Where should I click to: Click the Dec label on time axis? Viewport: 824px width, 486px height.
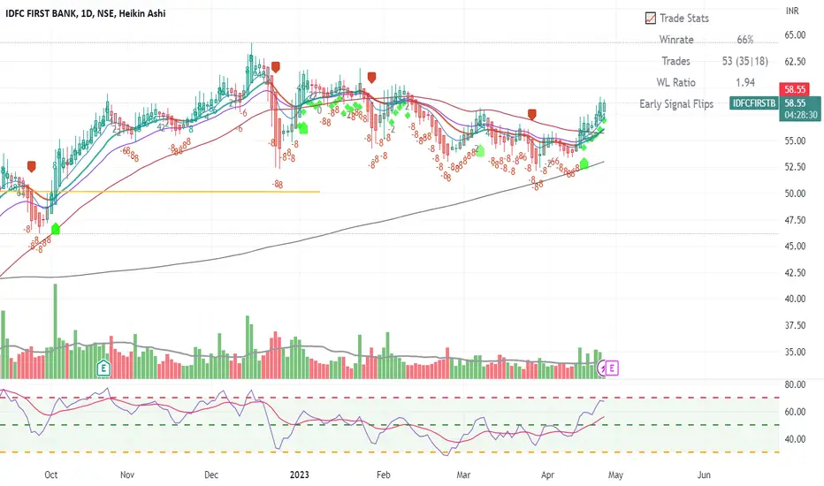[210, 475]
